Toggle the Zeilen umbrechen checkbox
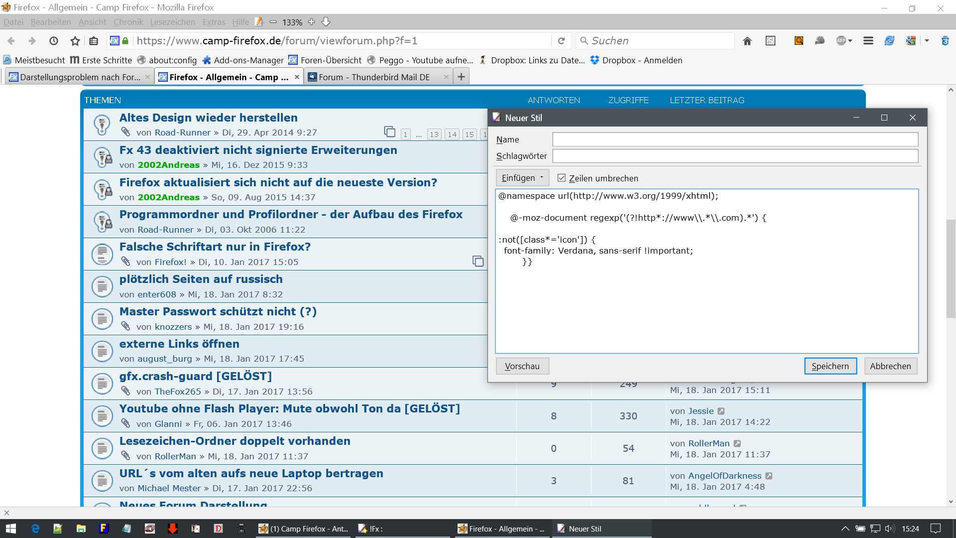Viewport: 956px width, 538px height. pos(562,178)
